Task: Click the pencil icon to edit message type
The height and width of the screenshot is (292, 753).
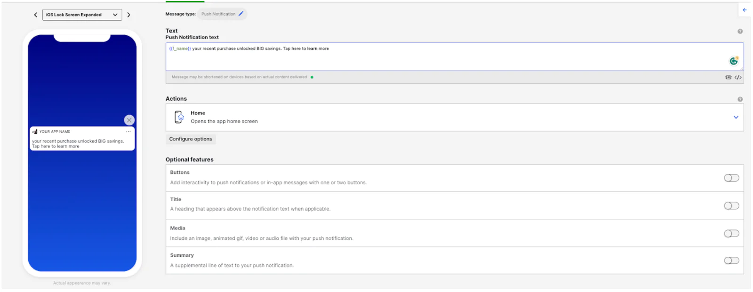Action: click(x=241, y=14)
